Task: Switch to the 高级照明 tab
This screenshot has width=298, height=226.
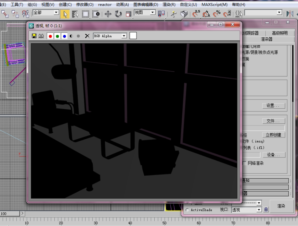Action: pos(280,33)
